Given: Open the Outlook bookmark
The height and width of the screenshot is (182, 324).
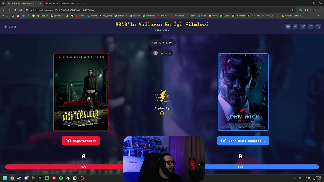Looking at the screenshot, I should 92,16.
